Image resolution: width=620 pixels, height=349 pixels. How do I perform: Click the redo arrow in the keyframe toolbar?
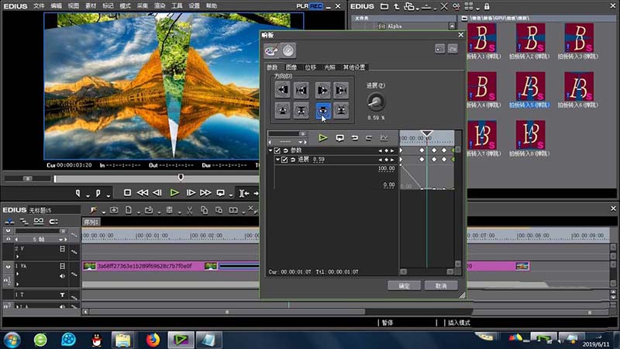tap(369, 138)
